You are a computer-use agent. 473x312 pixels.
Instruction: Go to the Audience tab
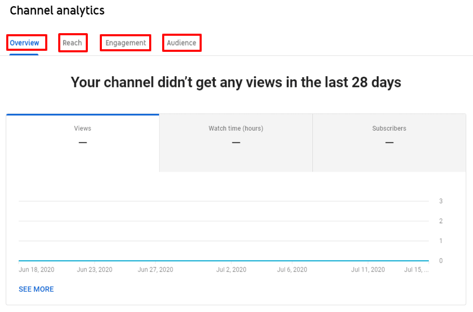point(181,43)
